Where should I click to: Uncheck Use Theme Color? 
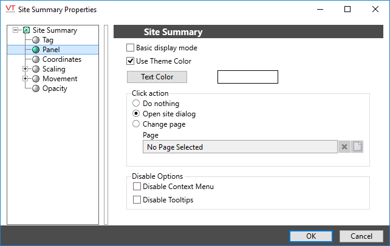(x=130, y=61)
